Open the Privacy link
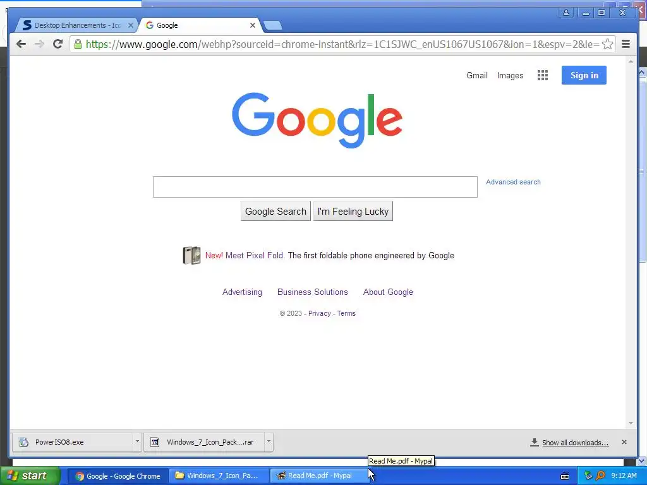Screen dimensions: 647x485 point(319,313)
